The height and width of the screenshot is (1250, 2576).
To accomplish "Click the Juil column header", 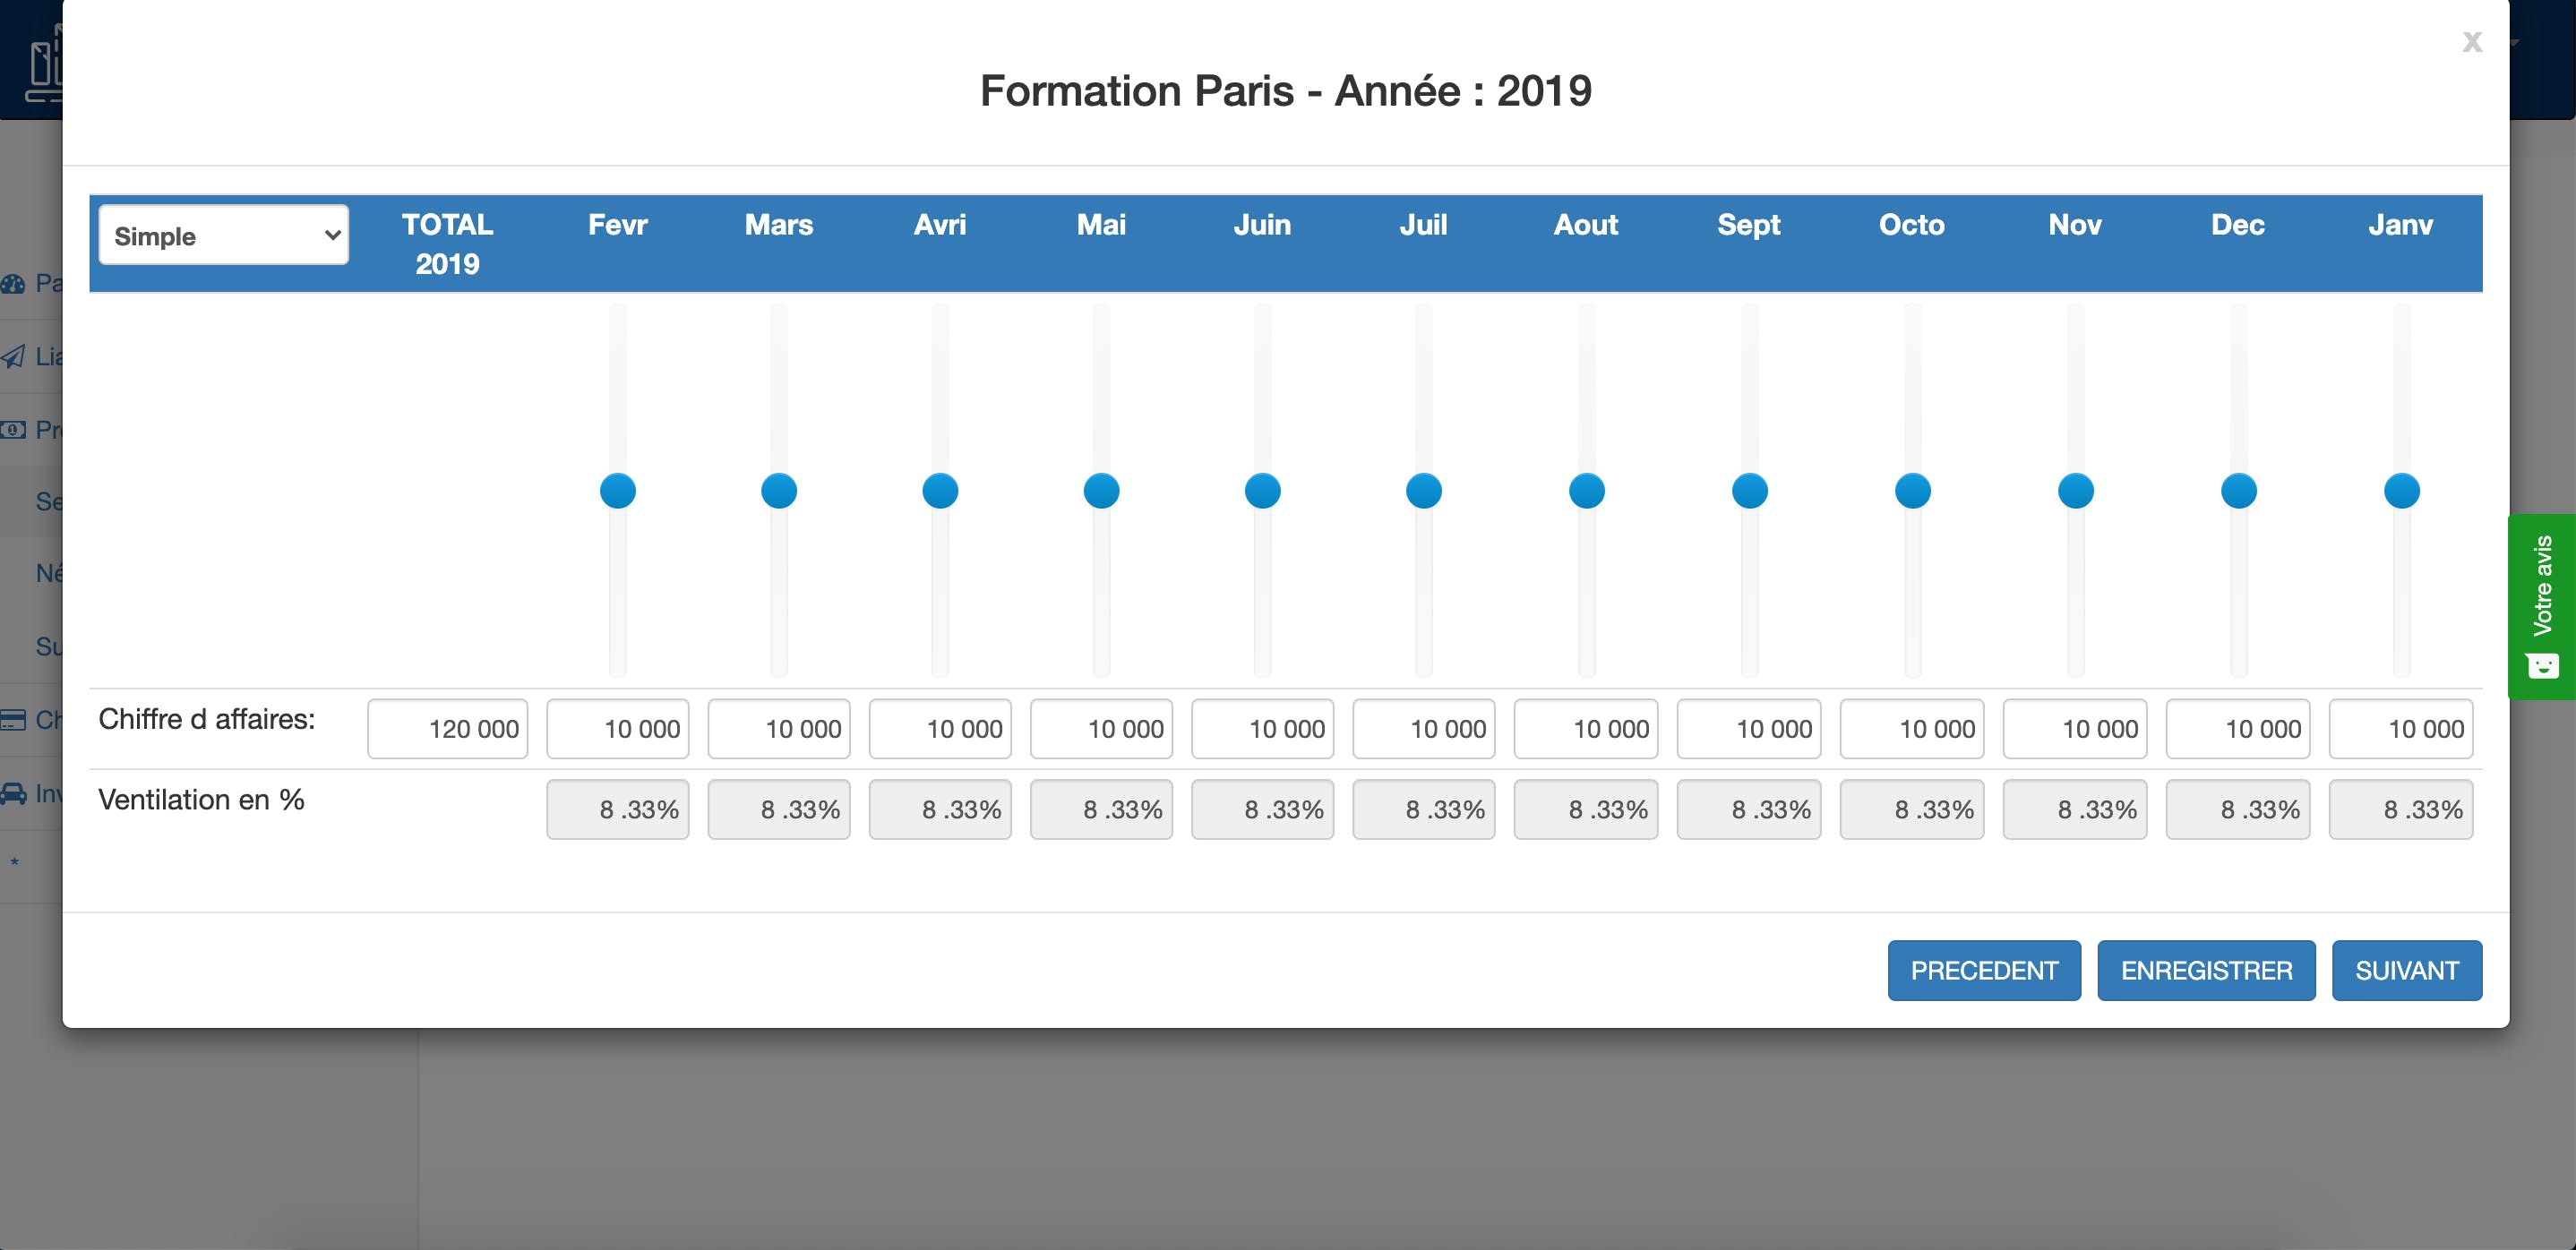I will (x=1423, y=225).
